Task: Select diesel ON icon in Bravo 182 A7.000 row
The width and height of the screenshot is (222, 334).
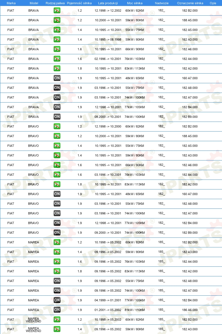Action: coord(57,213)
